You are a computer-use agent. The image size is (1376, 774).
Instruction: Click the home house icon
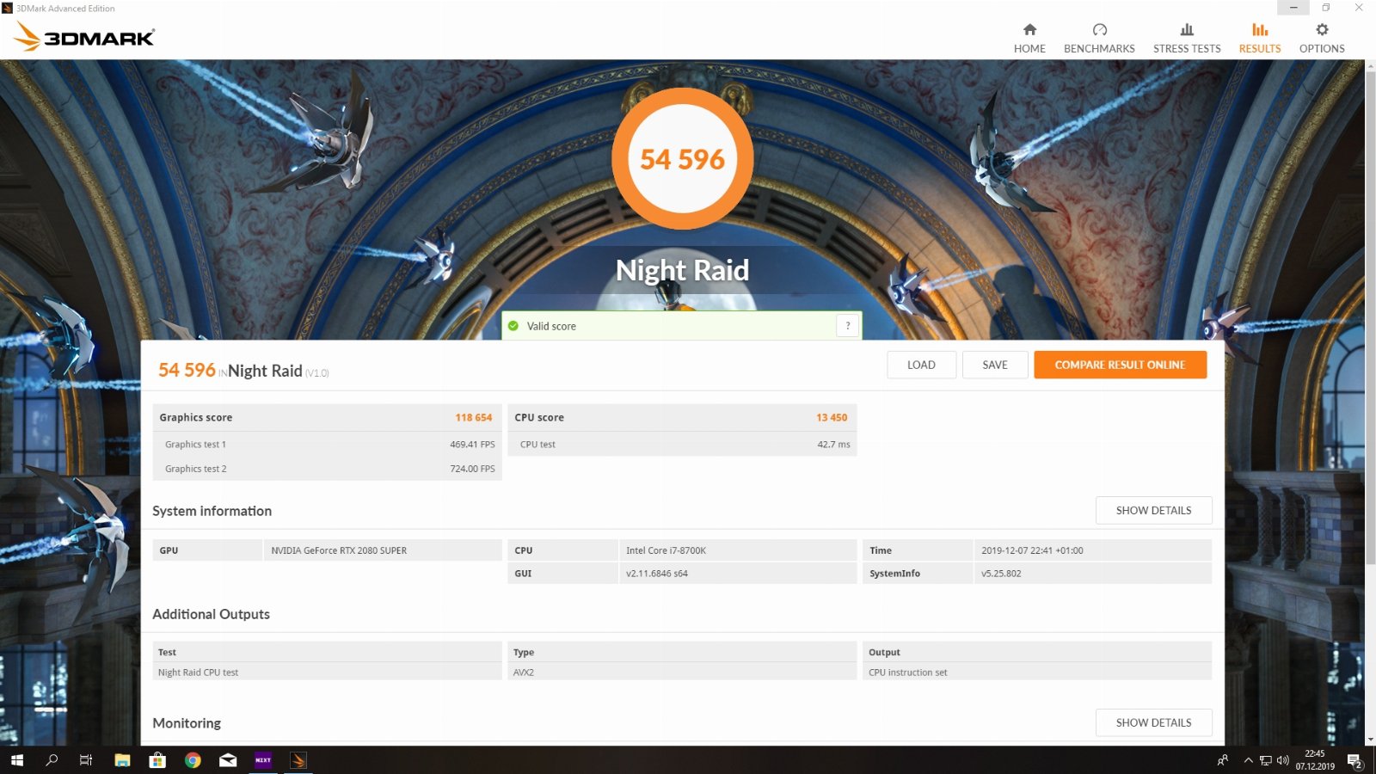tap(1029, 29)
